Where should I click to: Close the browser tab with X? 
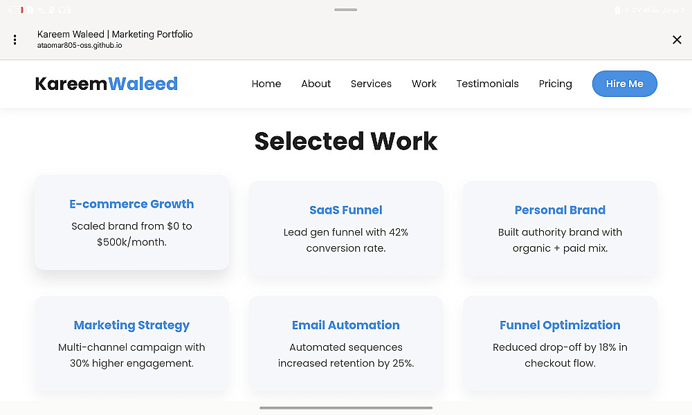(x=677, y=40)
